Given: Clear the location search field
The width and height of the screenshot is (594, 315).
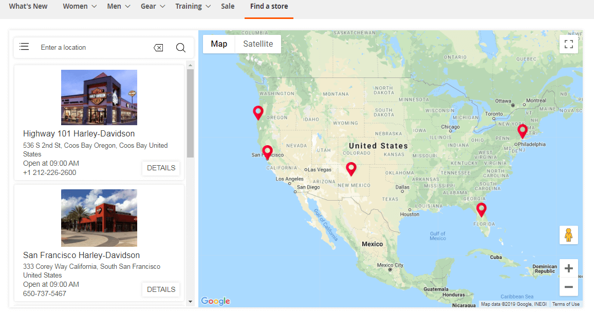Looking at the screenshot, I should click(x=158, y=48).
